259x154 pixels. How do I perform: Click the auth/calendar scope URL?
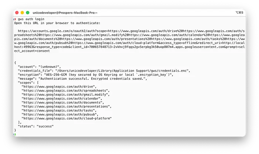(x=61, y=99)
